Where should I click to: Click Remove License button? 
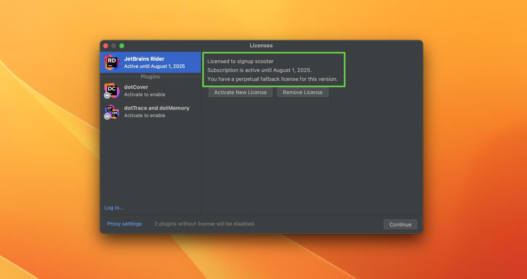click(x=303, y=92)
